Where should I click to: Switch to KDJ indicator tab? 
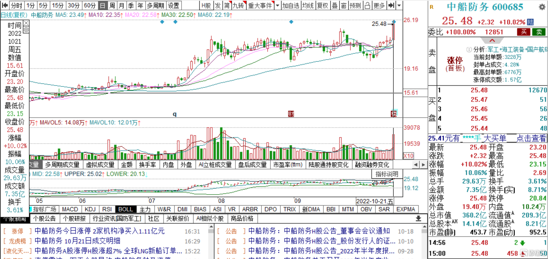point(90,209)
